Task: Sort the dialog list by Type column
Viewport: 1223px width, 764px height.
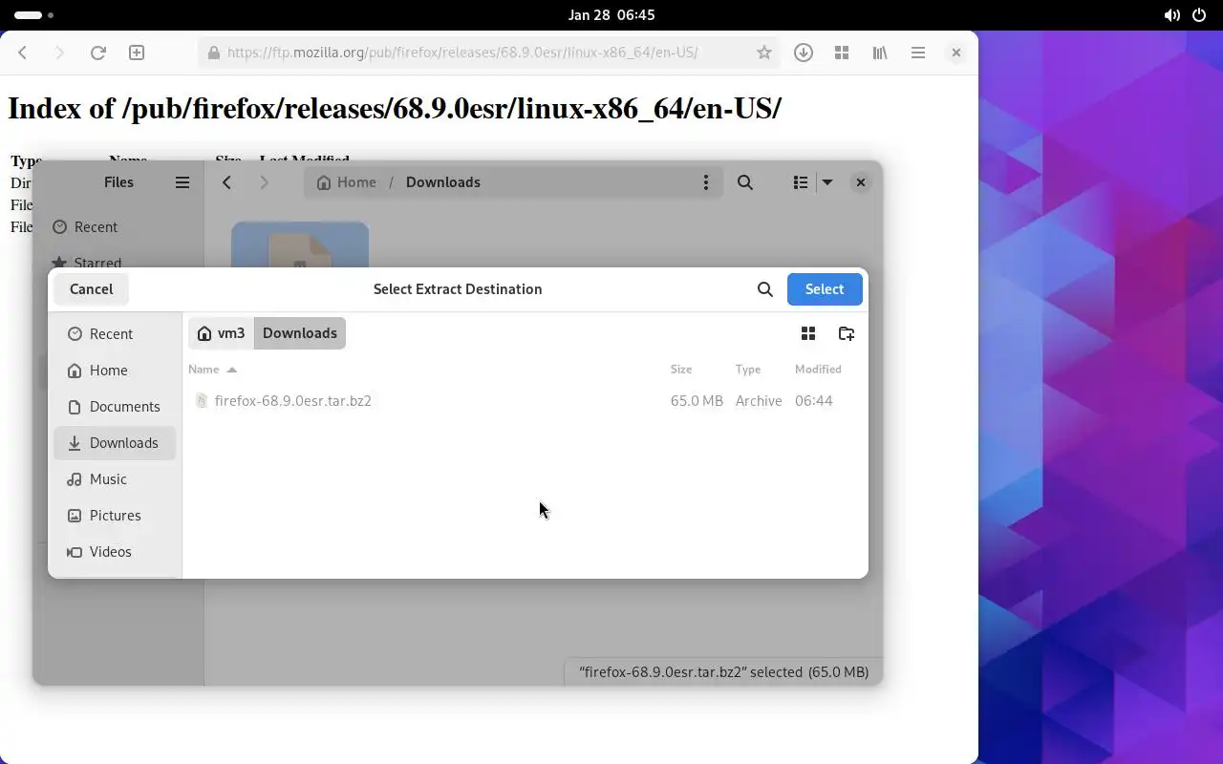Action: [x=748, y=369]
